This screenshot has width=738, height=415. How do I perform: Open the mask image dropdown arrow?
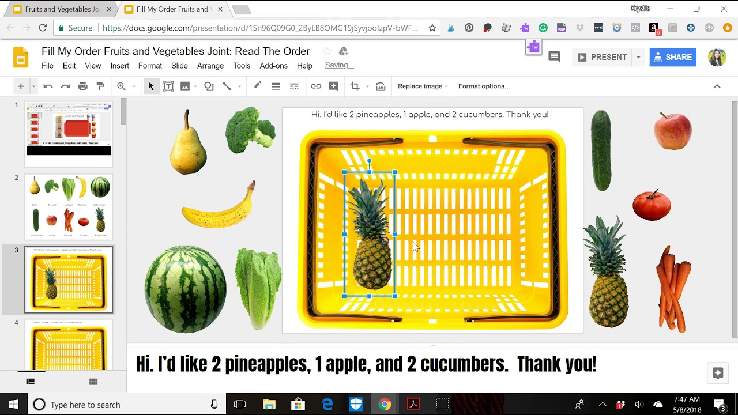tap(367, 86)
